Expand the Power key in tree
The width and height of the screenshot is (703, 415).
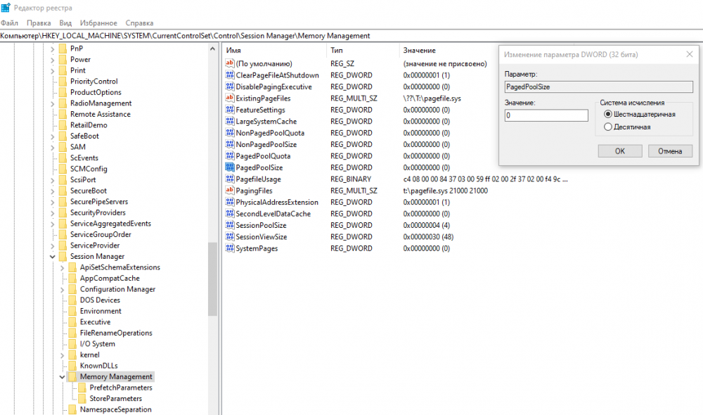click(53, 60)
